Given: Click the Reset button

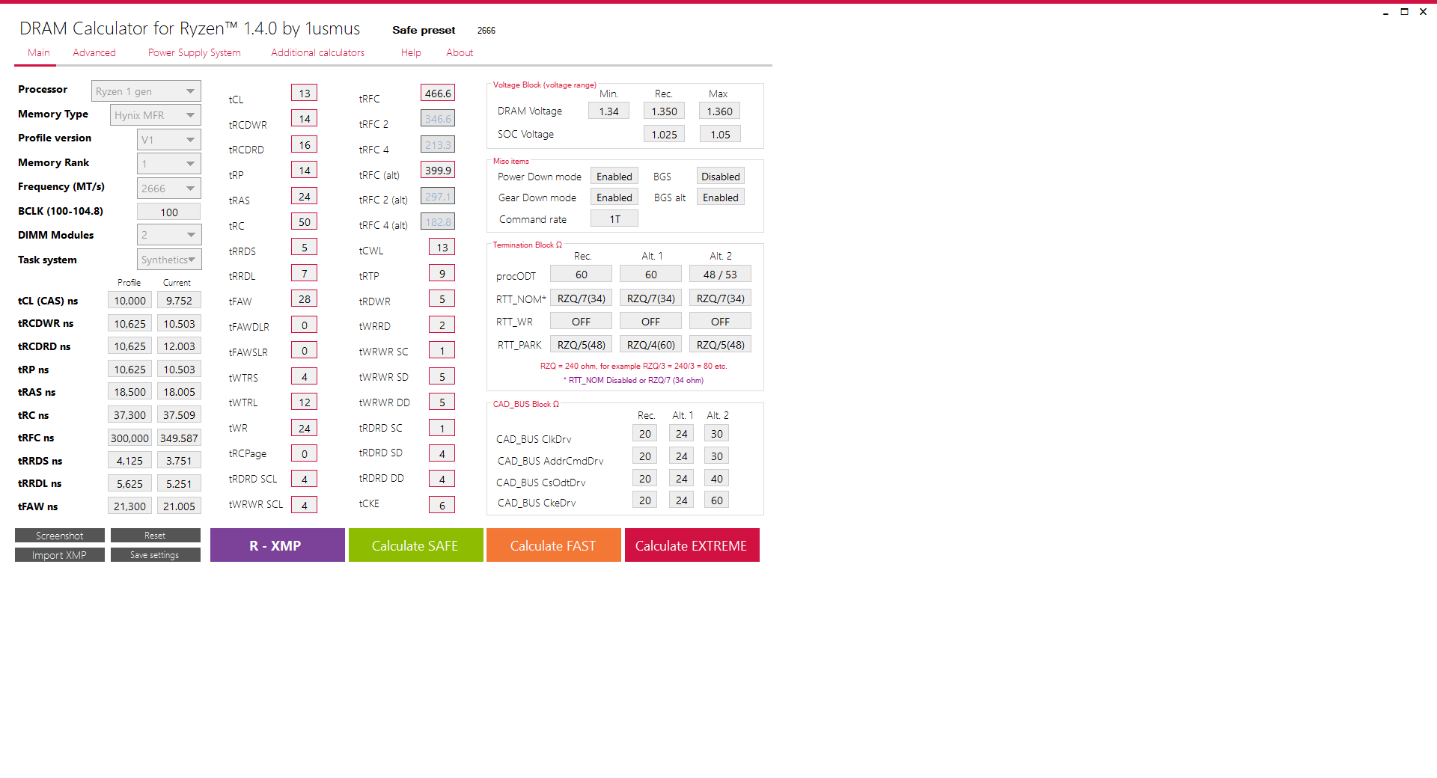Looking at the screenshot, I should [155, 536].
